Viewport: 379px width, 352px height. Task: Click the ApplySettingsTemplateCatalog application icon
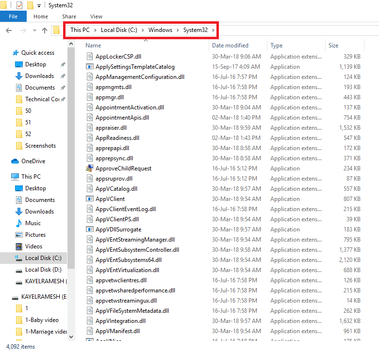90,66
